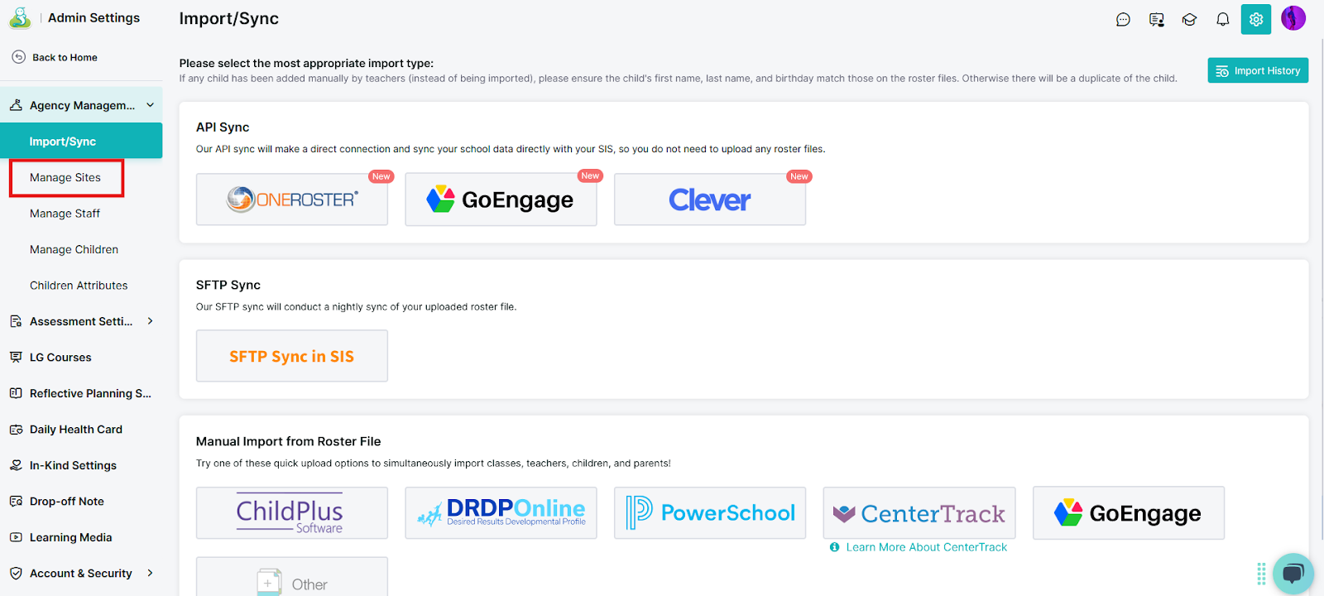The image size is (1324, 596).
Task: Choose CenterTrack roster import
Action: [919, 513]
